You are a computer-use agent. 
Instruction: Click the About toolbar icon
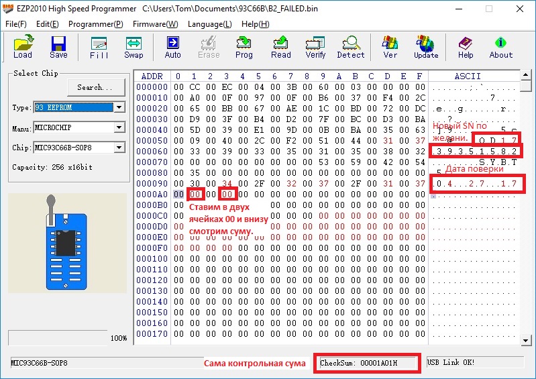(x=500, y=47)
